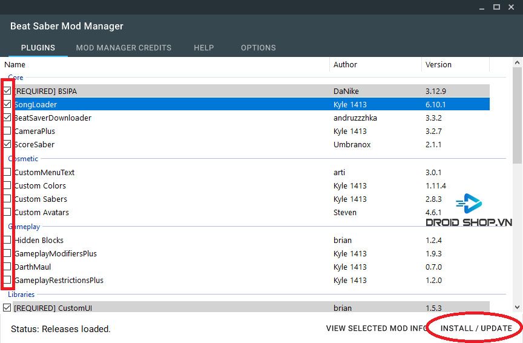Open the Options tab
523x343 pixels.
(258, 48)
